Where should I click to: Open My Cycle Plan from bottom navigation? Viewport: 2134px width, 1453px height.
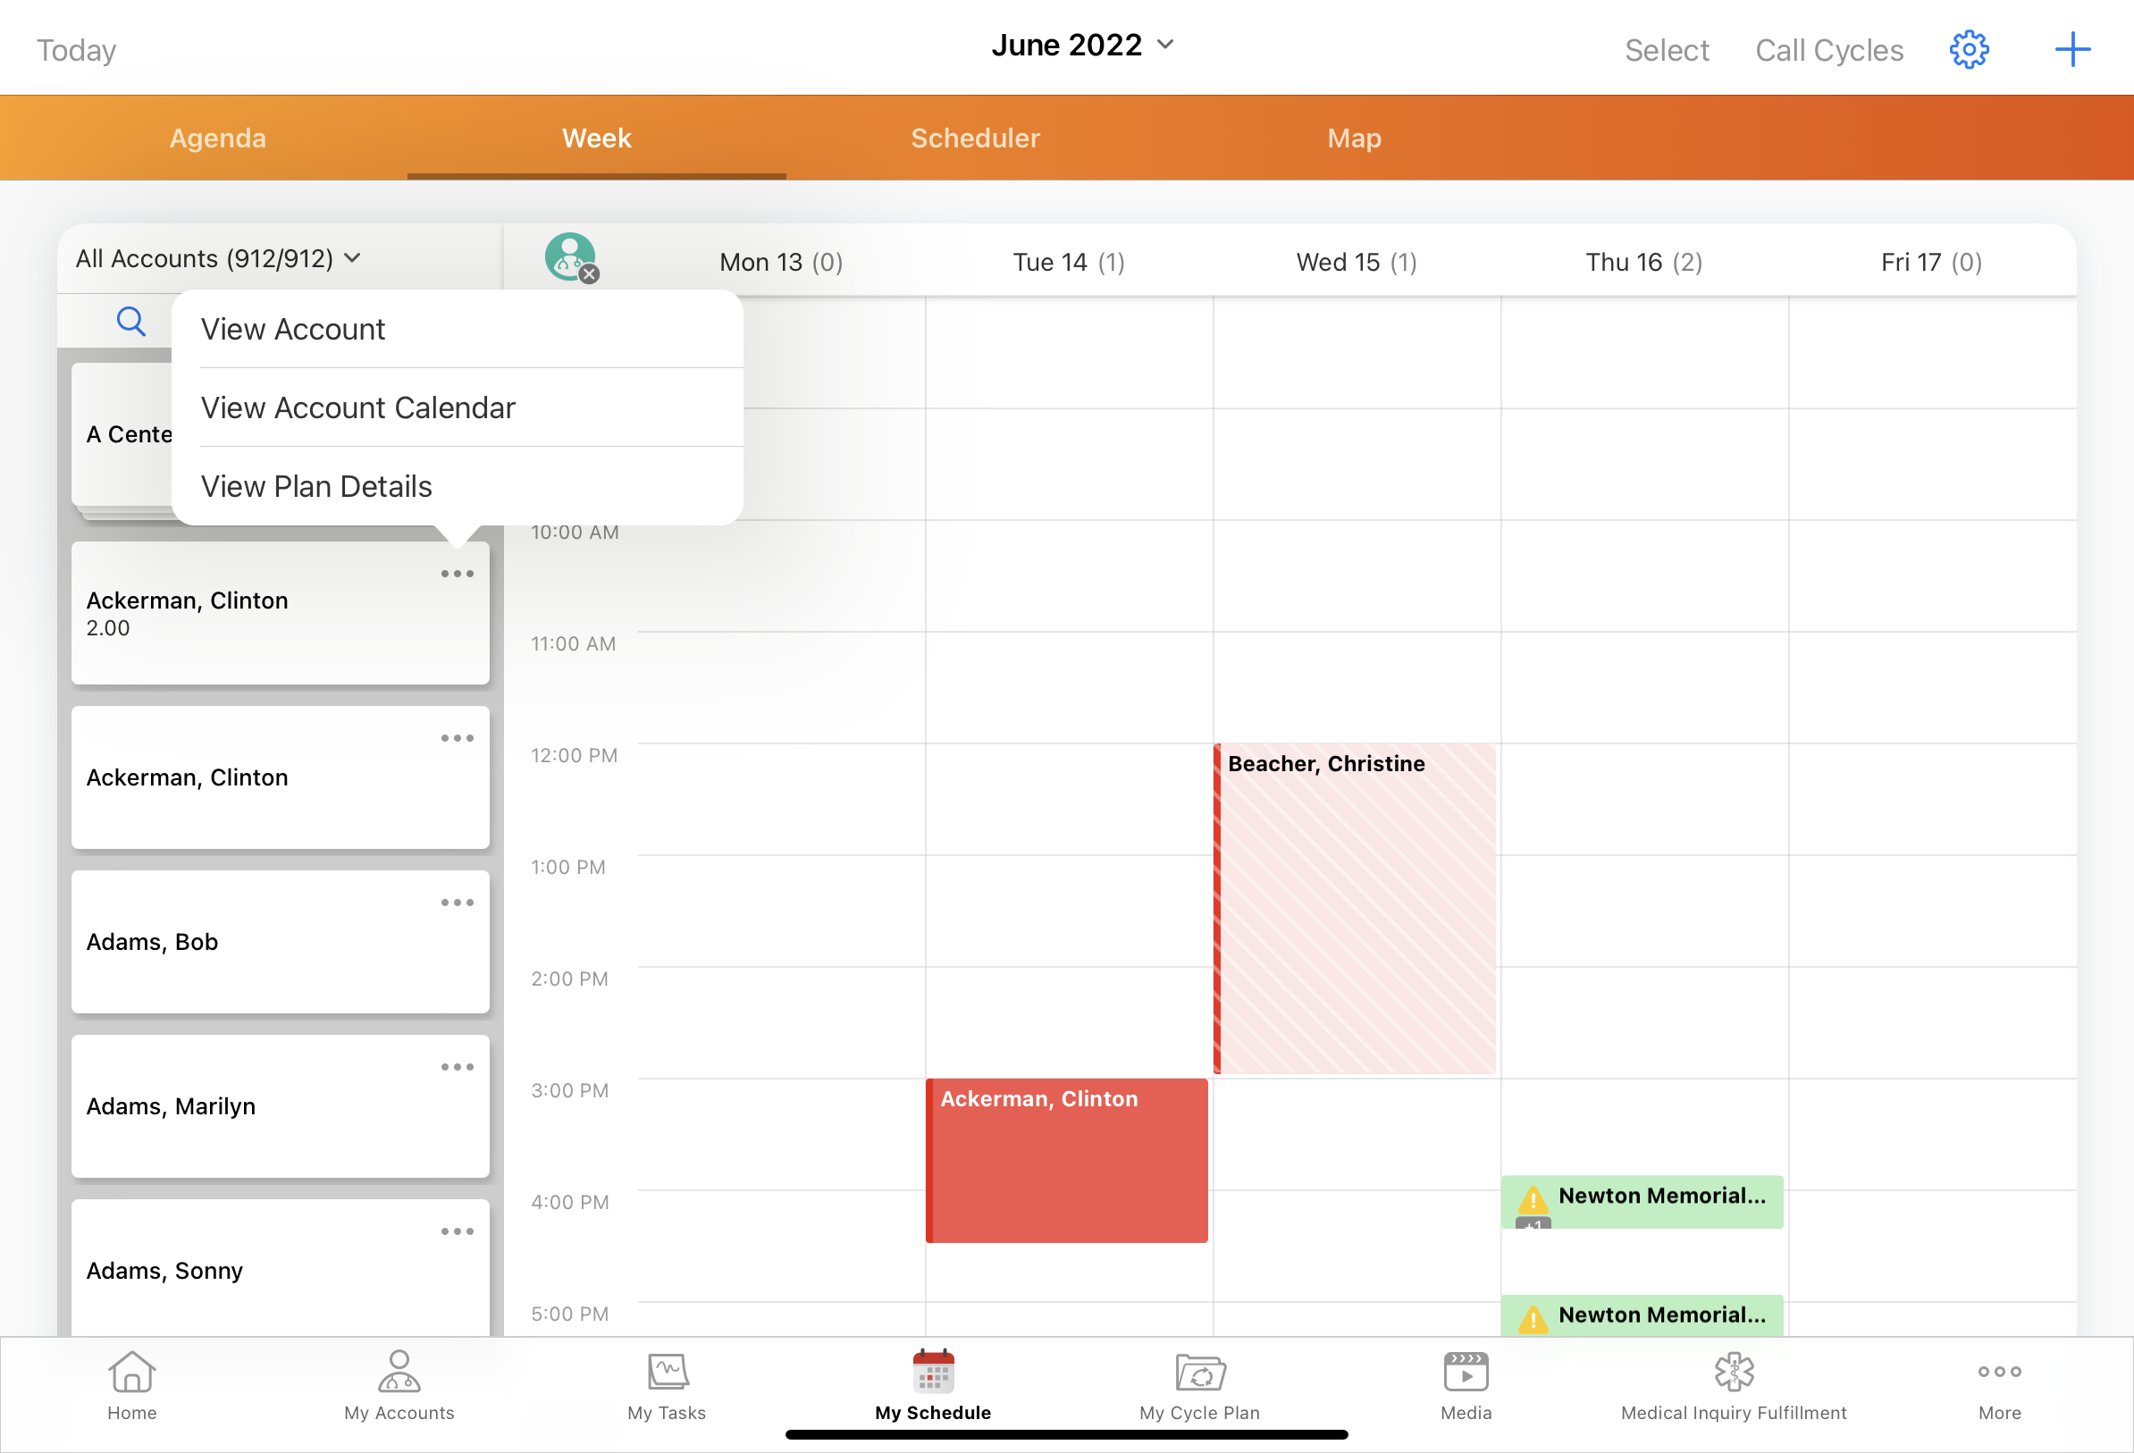(1199, 1374)
